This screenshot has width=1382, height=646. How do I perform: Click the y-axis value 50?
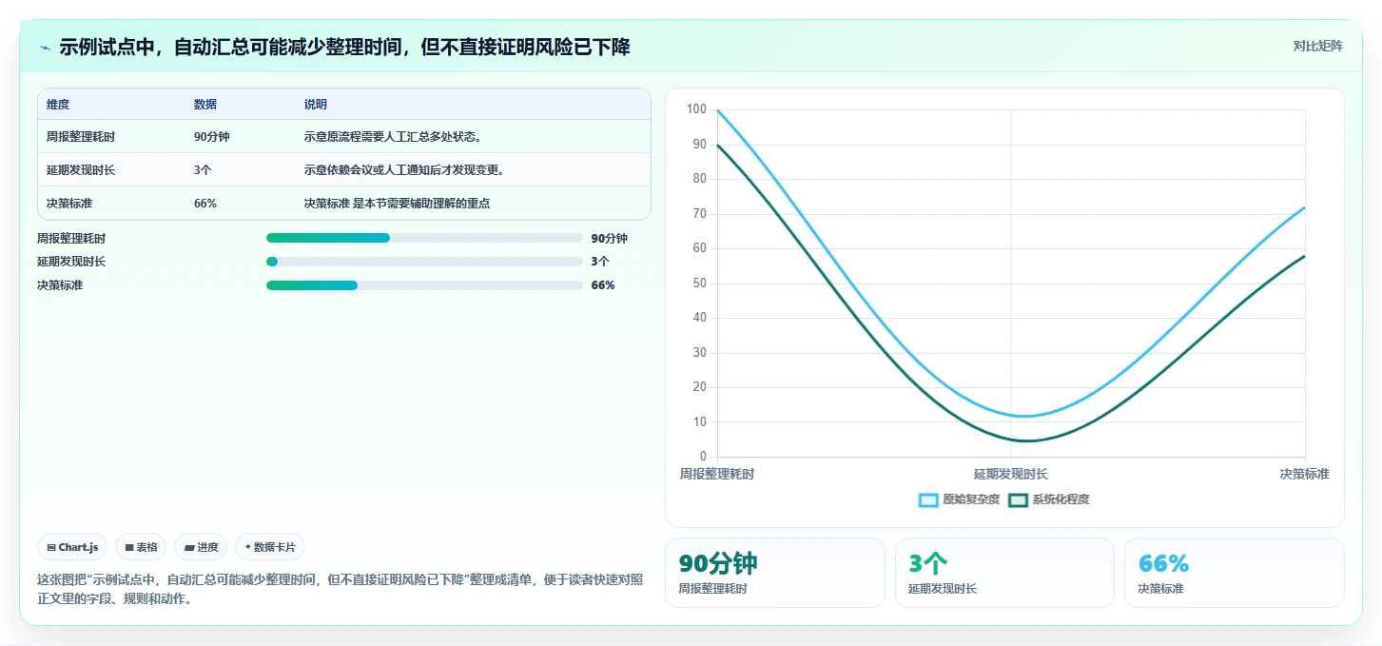click(699, 284)
